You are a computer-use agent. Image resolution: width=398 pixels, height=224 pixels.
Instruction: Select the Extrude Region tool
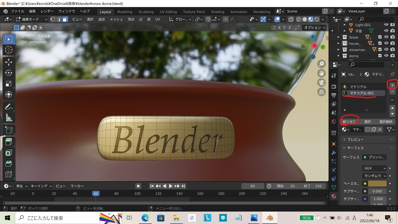point(9,142)
